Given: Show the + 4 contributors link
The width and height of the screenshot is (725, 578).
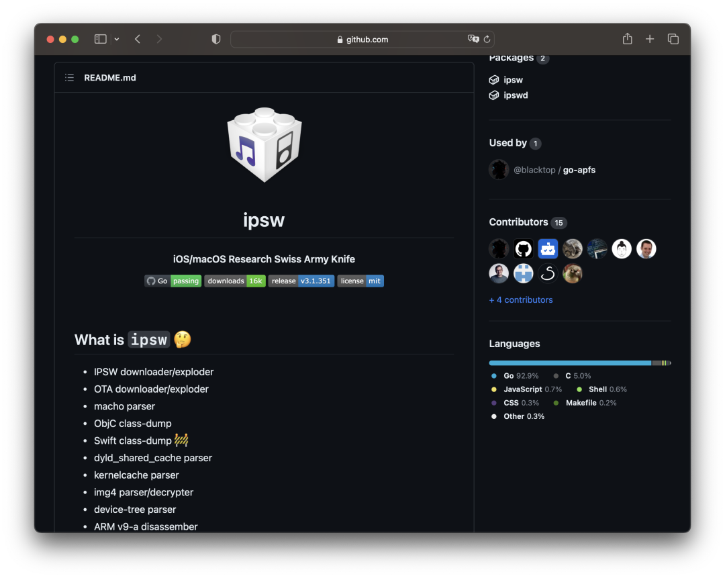Looking at the screenshot, I should click(x=521, y=299).
